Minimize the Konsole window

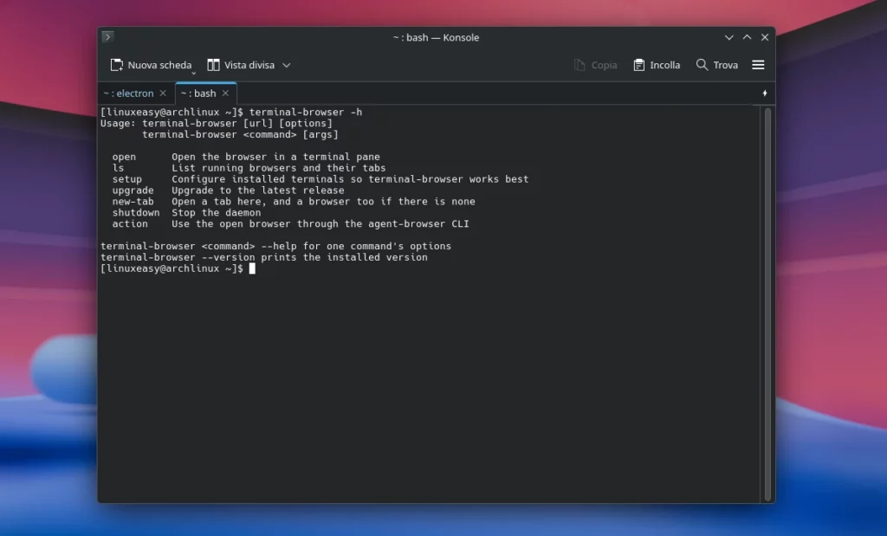click(729, 37)
